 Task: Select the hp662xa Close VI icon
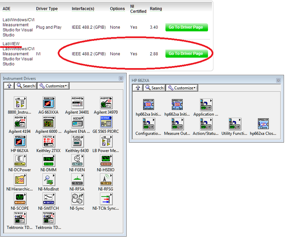tap(263, 124)
